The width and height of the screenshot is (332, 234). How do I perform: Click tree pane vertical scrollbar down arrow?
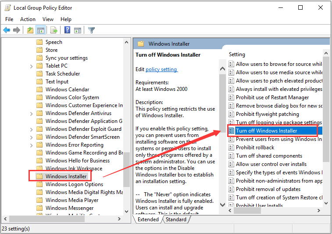[x=126, y=211]
